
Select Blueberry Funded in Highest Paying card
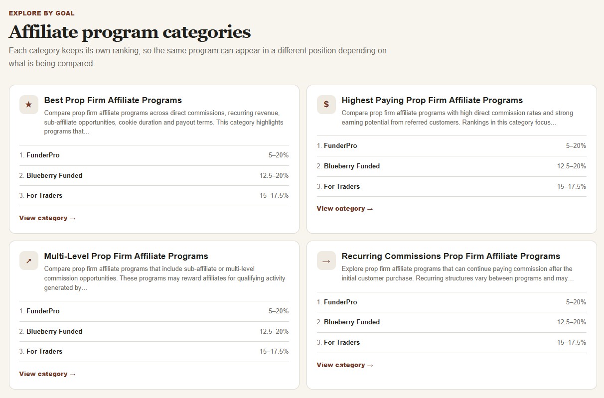coord(352,166)
